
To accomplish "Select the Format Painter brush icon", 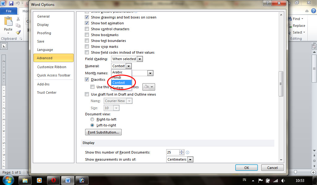I will (18, 32).
